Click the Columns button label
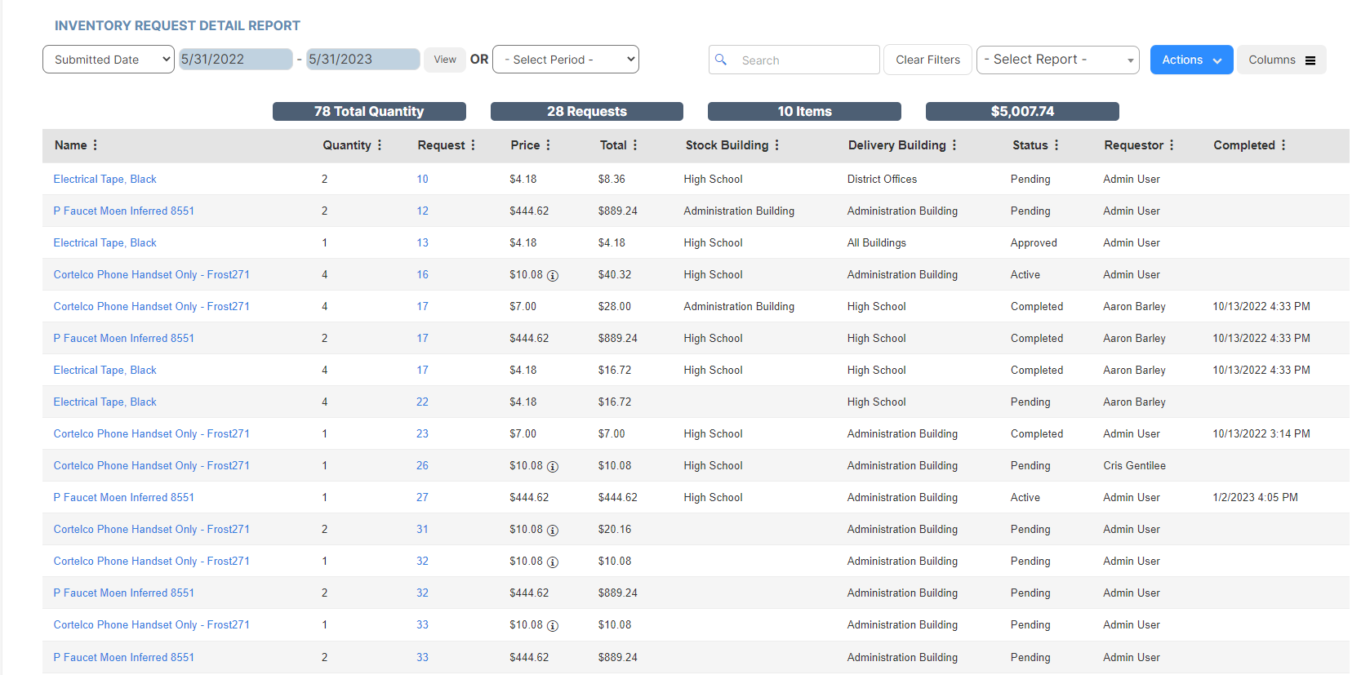Viewport: 1370px width, 675px height. click(x=1272, y=60)
